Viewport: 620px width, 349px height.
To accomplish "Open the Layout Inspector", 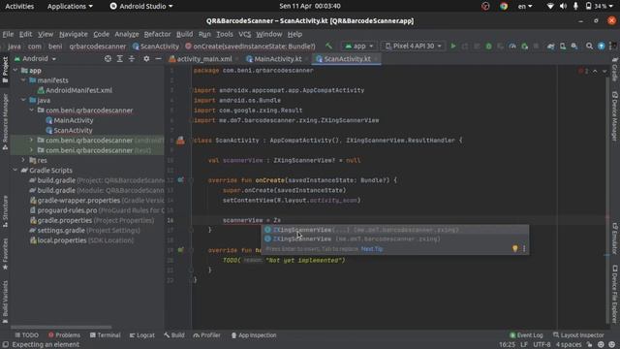I will (x=578, y=335).
